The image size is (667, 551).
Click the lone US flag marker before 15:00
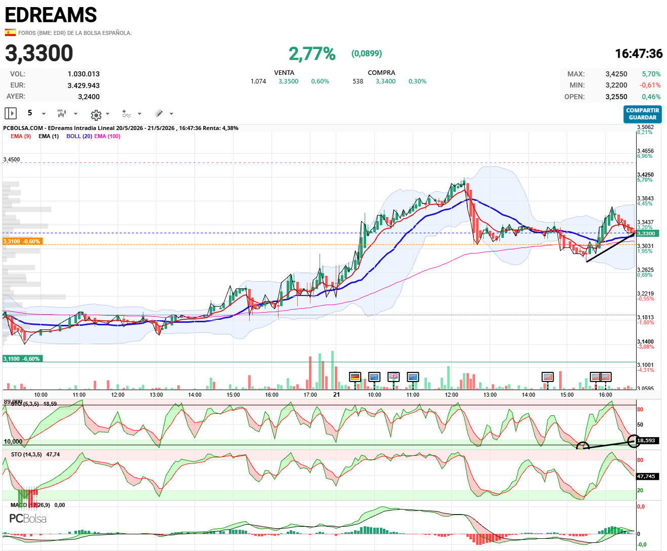[x=547, y=377]
